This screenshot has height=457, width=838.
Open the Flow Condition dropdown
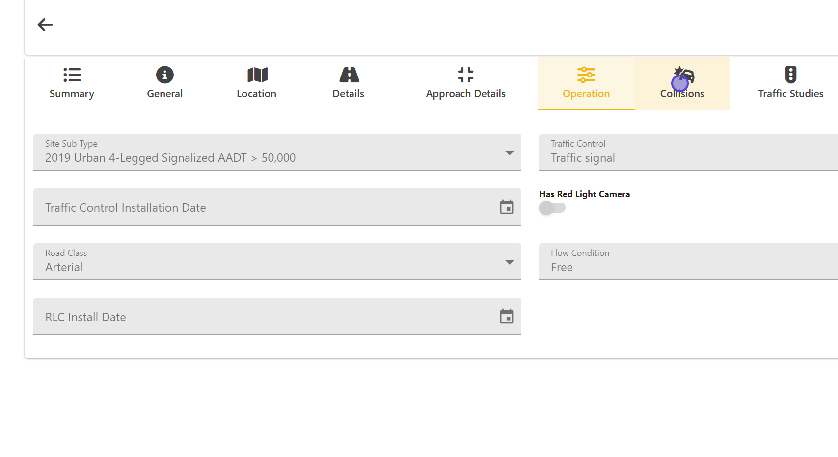(687, 262)
